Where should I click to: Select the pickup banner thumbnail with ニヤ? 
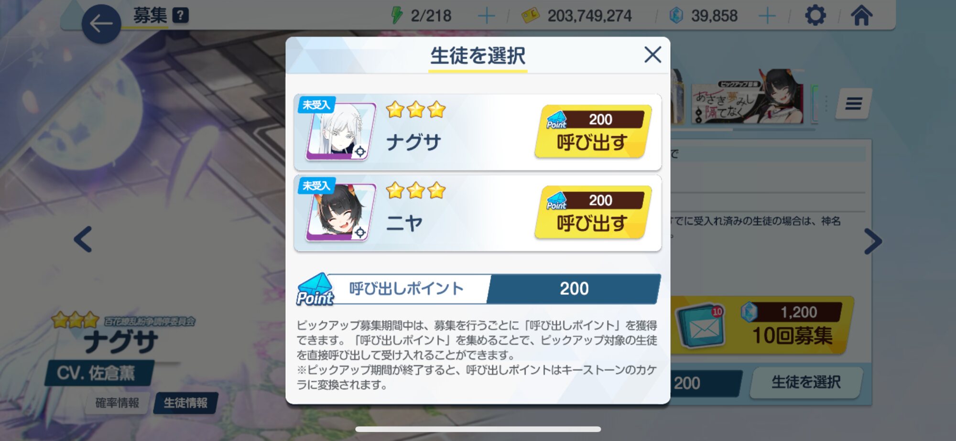pyautogui.click(x=747, y=97)
